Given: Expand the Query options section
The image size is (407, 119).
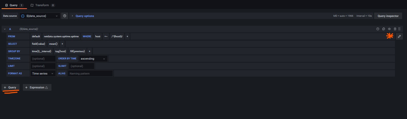Looking at the screenshot, I should click(x=85, y=16).
